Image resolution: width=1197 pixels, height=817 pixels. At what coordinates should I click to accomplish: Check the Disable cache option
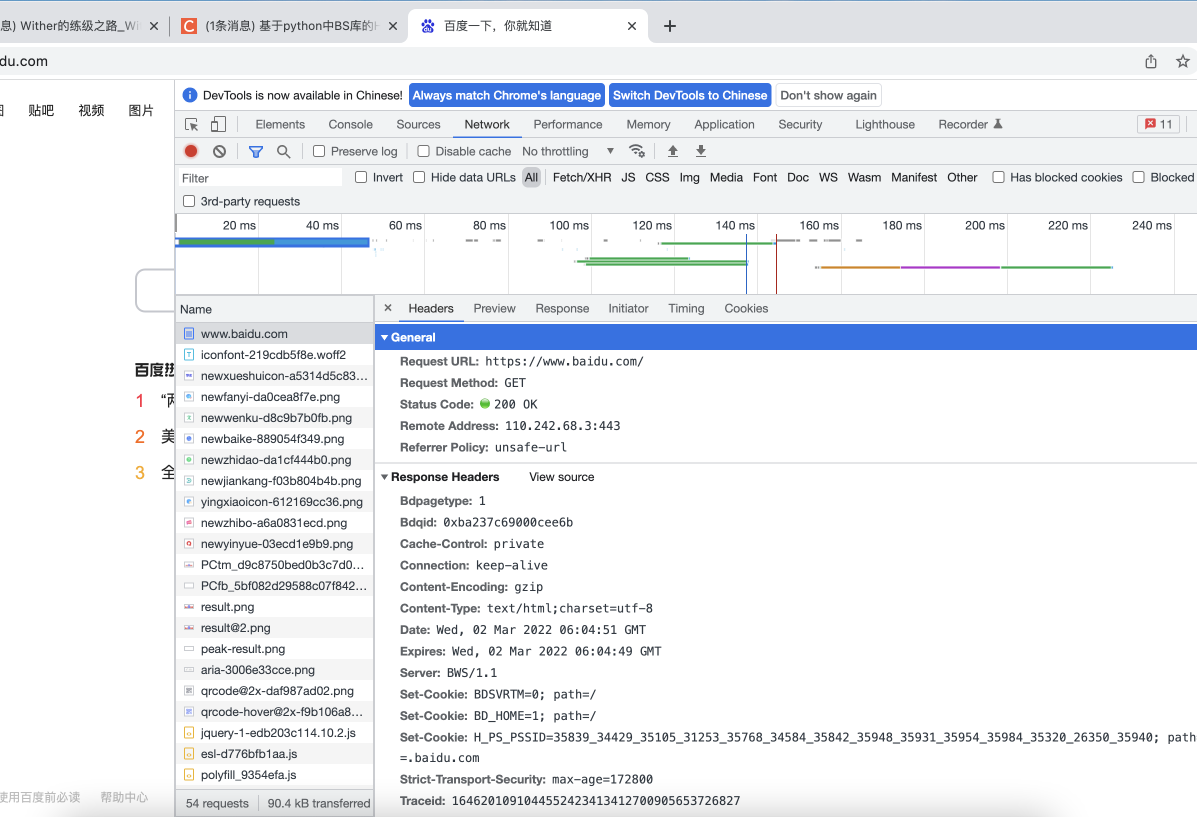[x=423, y=151]
